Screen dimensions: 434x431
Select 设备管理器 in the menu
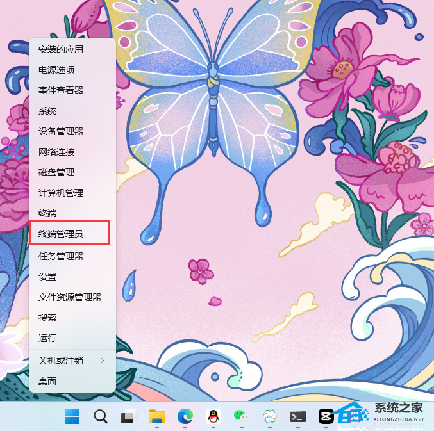(61, 131)
